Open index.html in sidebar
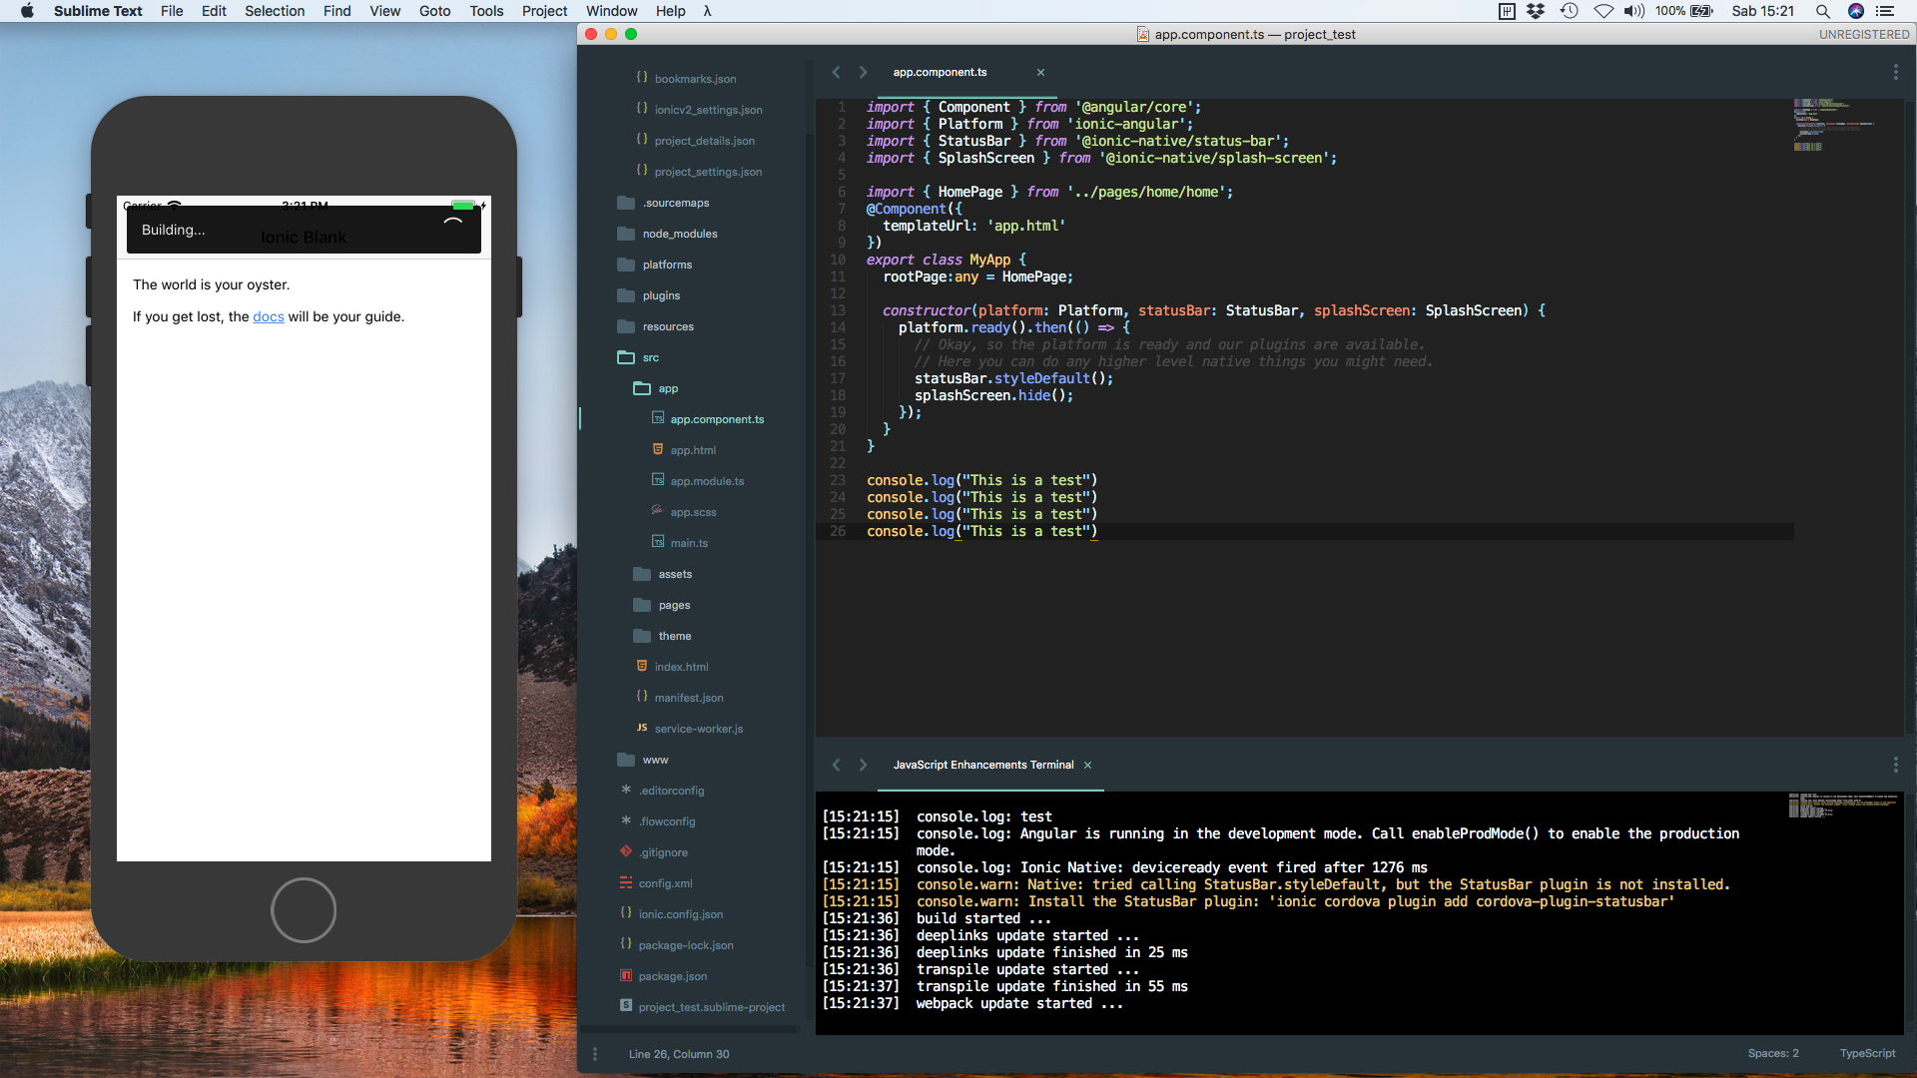 click(x=680, y=667)
